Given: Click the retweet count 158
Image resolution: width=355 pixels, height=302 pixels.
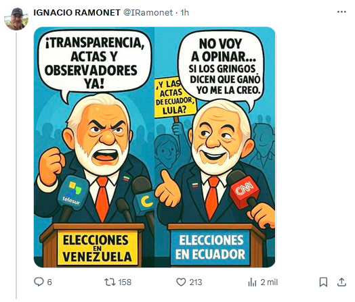Looking at the screenshot, I should pos(125,282).
